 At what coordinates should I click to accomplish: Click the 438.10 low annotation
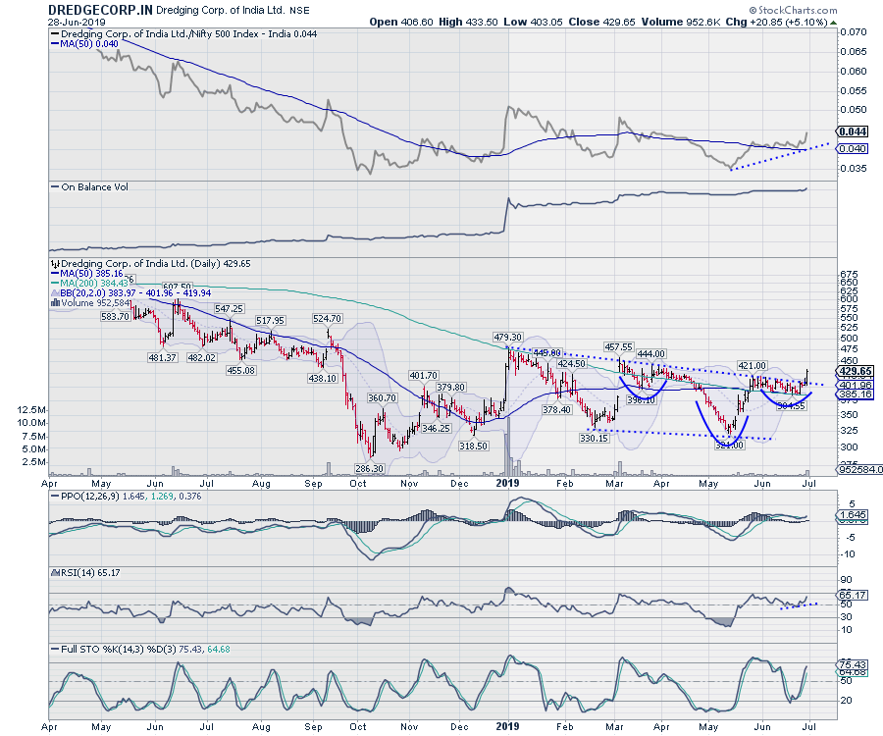tap(322, 378)
